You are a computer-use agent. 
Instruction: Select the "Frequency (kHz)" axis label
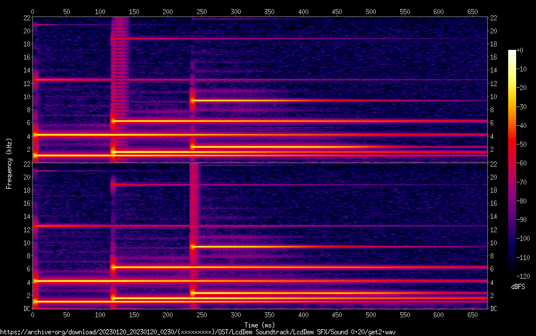click(9, 163)
